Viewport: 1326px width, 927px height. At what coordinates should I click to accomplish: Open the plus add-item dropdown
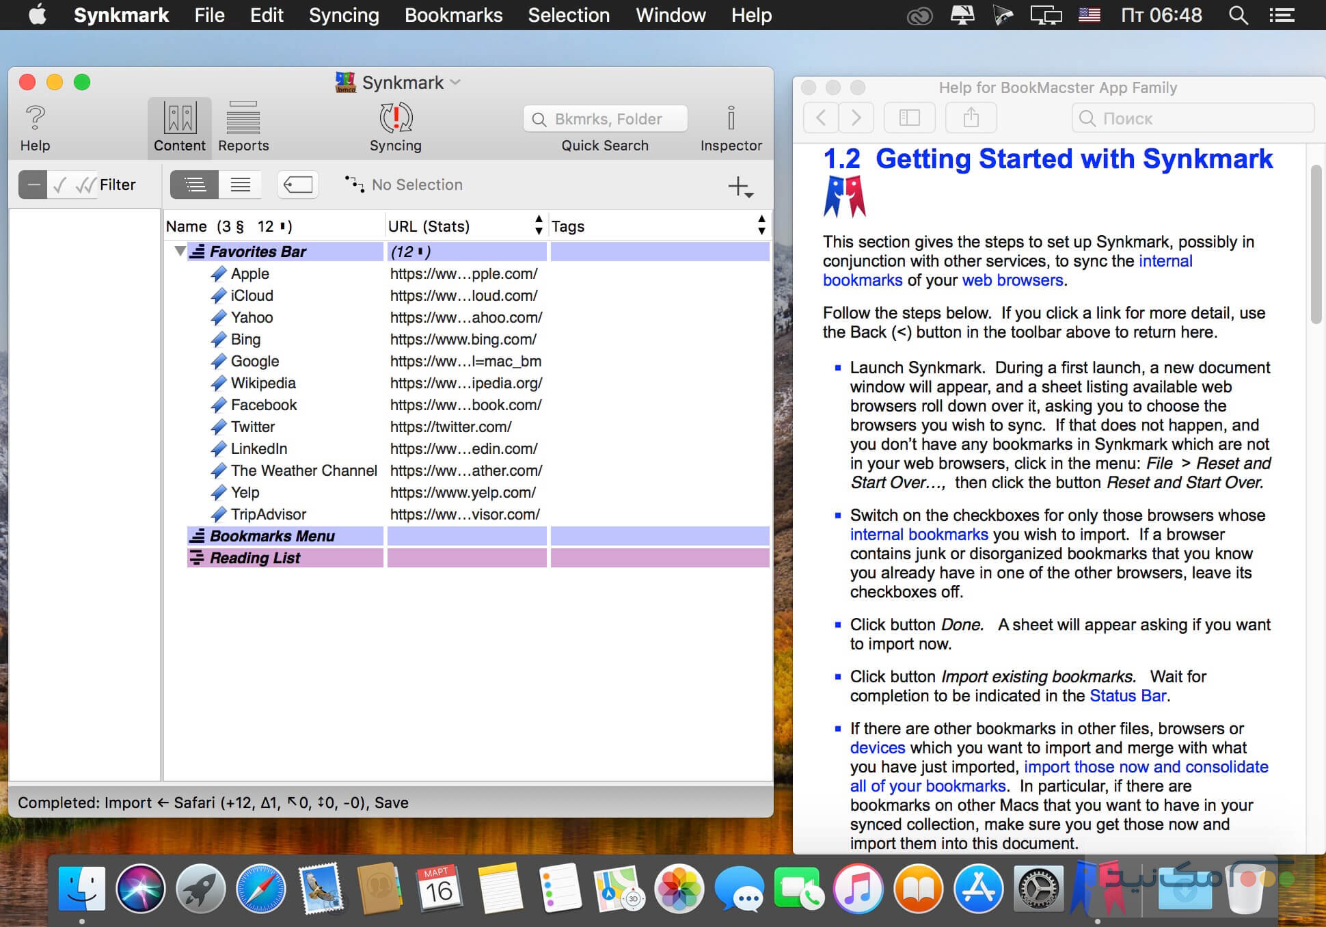tap(741, 187)
